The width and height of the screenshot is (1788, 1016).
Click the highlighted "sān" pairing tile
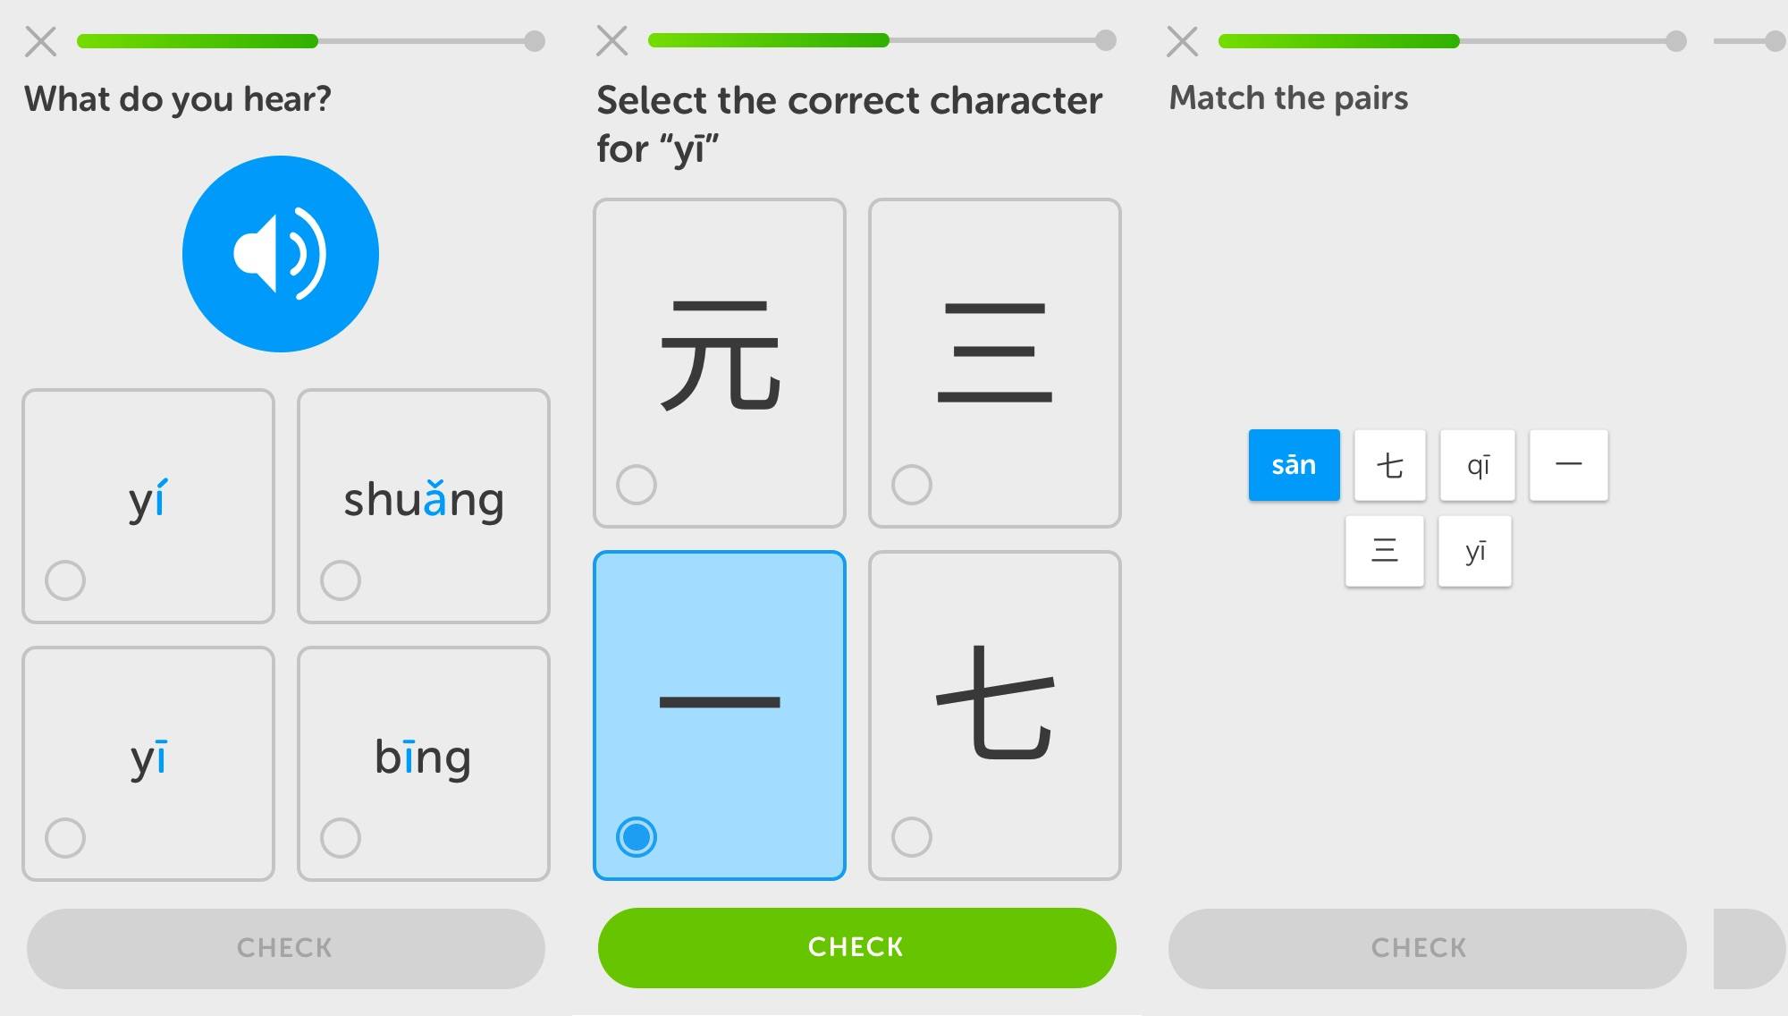click(x=1294, y=464)
